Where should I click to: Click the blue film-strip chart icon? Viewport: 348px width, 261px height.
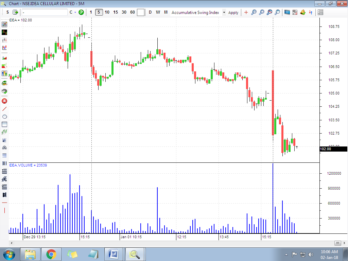(287, 13)
